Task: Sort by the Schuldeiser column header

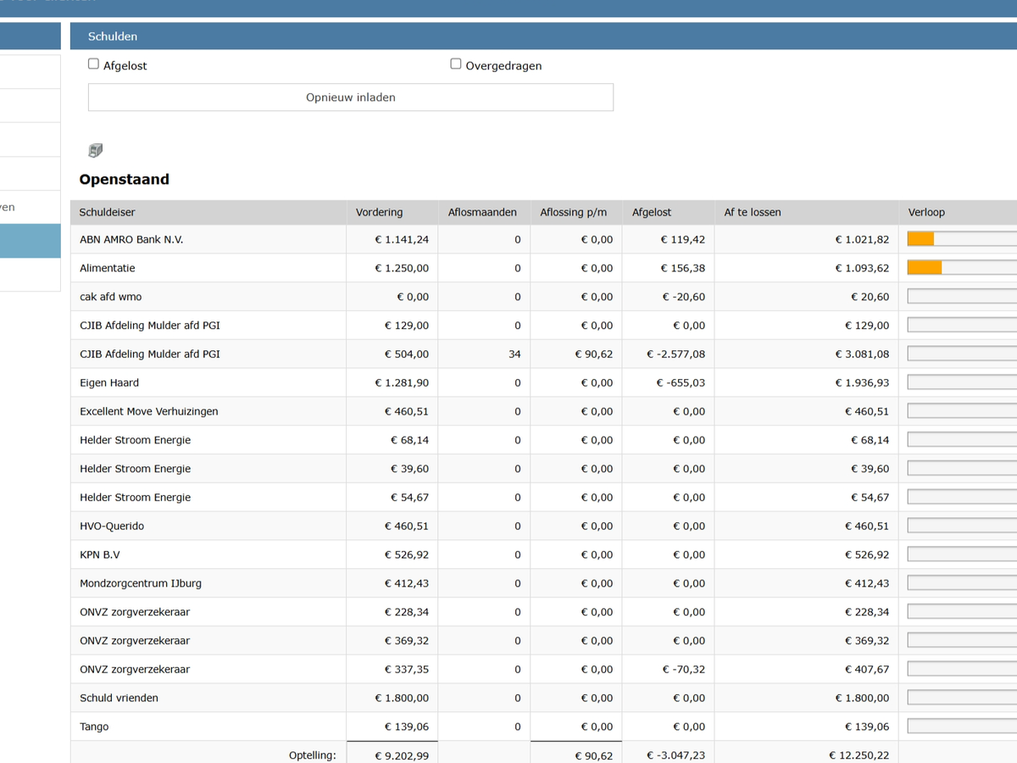Action: [x=108, y=212]
